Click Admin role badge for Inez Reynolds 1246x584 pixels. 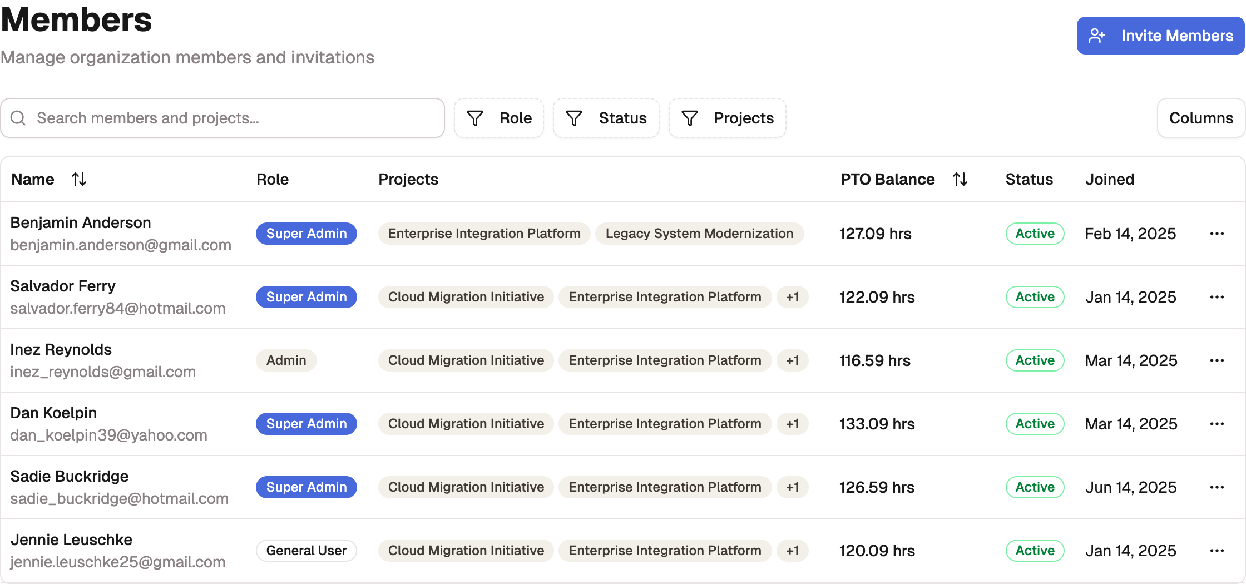pyautogui.click(x=286, y=360)
